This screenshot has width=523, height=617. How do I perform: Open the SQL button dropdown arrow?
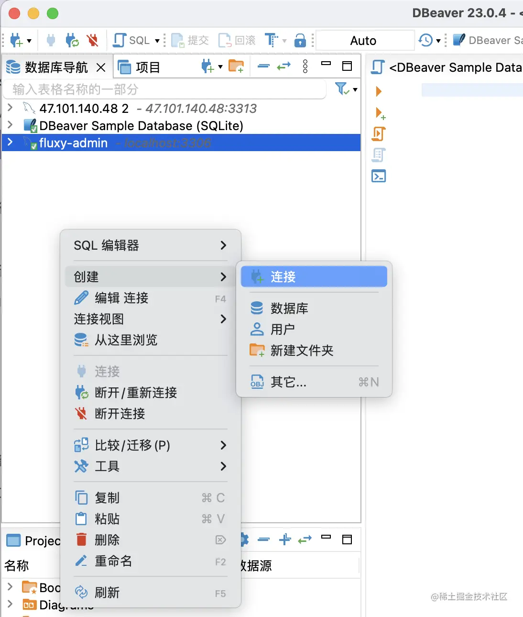[x=157, y=41]
